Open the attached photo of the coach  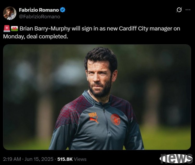tap(97, 97)
